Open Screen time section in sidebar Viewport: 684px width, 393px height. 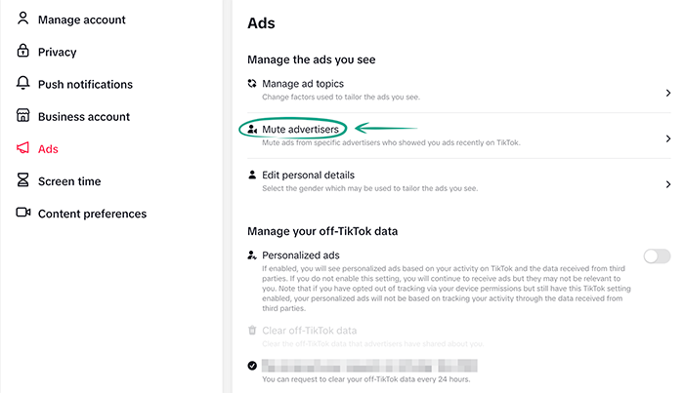[x=68, y=180]
